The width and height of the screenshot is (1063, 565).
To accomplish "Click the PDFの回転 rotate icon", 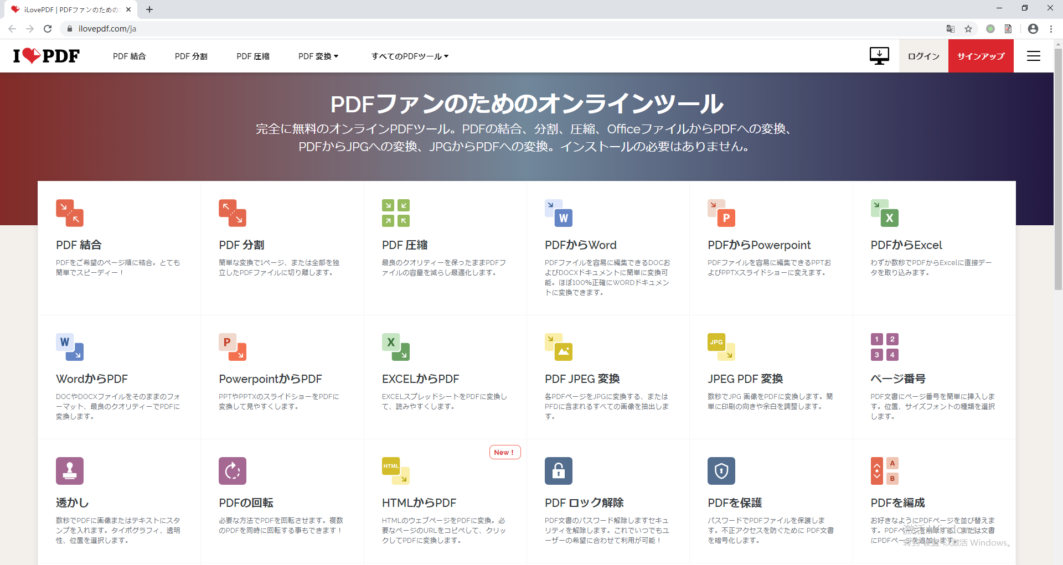I will tap(233, 471).
